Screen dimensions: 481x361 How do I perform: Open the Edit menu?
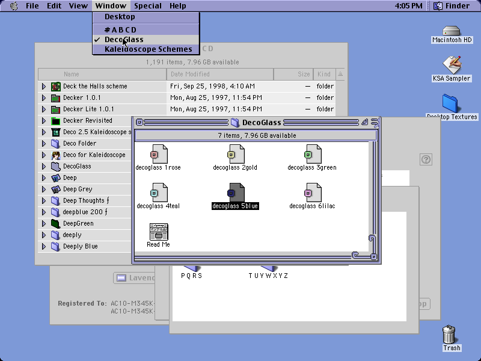click(x=54, y=6)
